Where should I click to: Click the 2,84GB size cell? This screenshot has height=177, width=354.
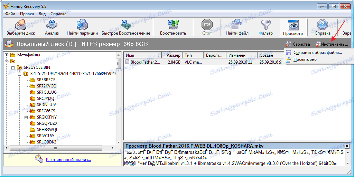point(174,62)
